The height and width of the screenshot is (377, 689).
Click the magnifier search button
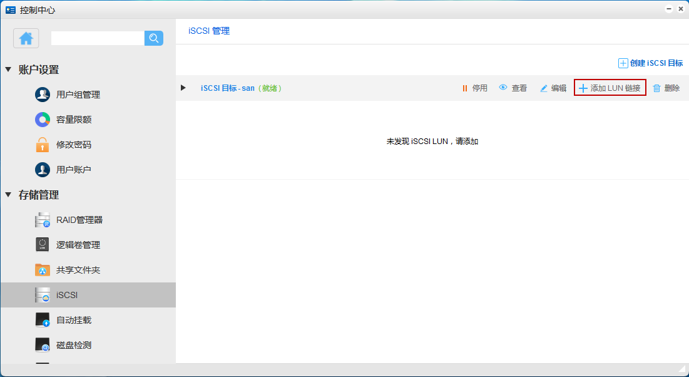(154, 38)
